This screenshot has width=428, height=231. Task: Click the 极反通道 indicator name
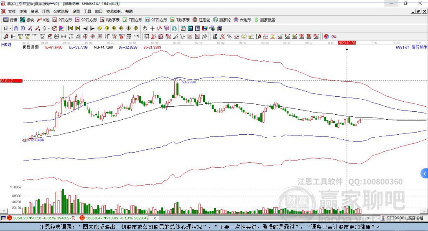click(x=31, y=47)
